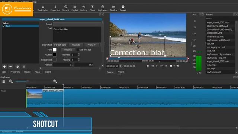Adjust the Padding spinner arrows
The height and width of the screenshot is (134, 238).
tap(79, 60)
